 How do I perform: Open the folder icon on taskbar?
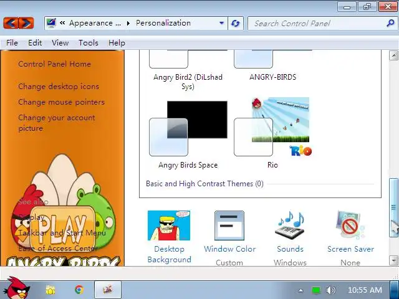pos(50,290)
